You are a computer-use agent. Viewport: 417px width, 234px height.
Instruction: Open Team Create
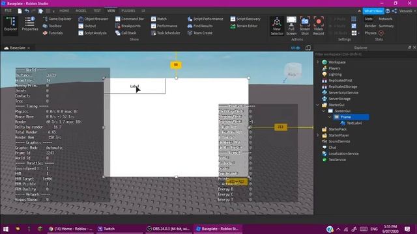(200, 33)
